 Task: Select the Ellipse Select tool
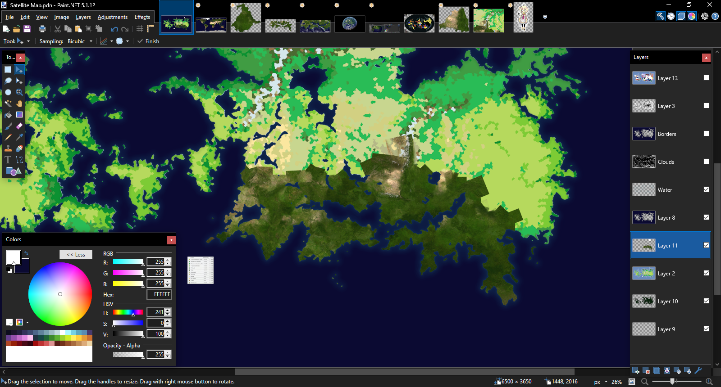8,92
